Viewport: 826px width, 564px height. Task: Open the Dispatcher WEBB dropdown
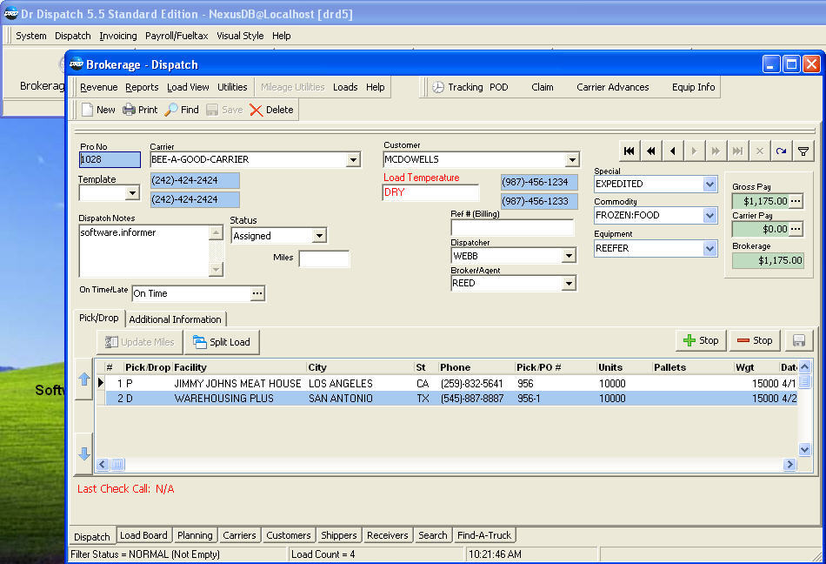click(x=569, y=256)
